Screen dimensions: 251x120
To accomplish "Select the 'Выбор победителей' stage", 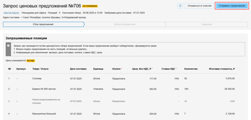I will point(125,24).
